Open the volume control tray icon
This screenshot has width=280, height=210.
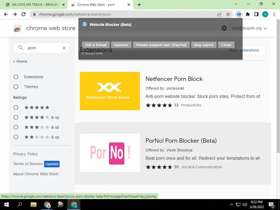pos(245,205)
